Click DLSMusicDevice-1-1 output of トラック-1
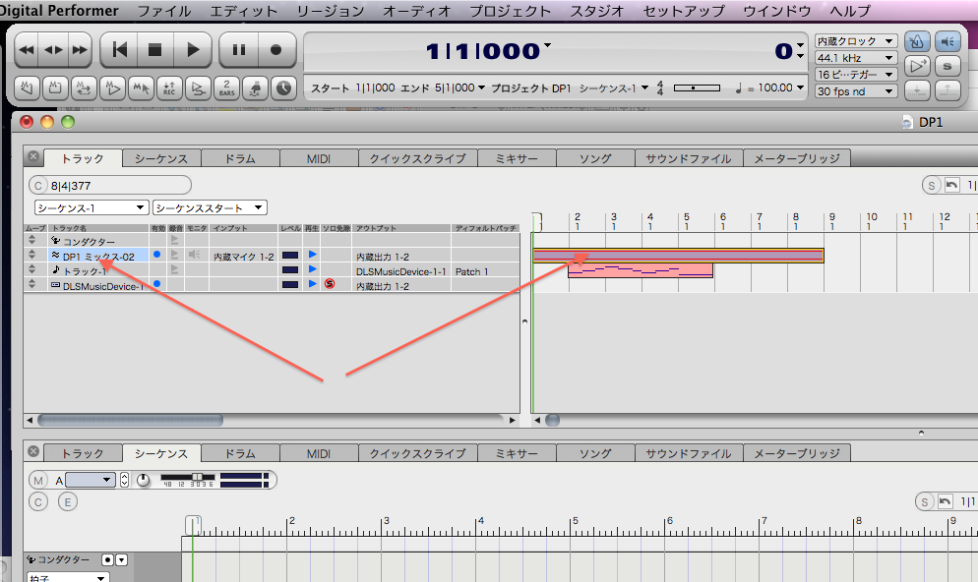The height and width of the screenshot is (582, 978). 401,271
